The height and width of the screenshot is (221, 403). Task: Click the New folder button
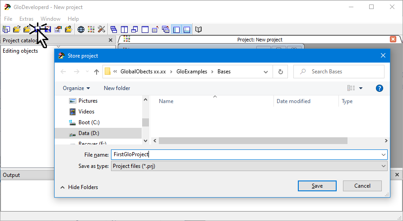point(117,88)
